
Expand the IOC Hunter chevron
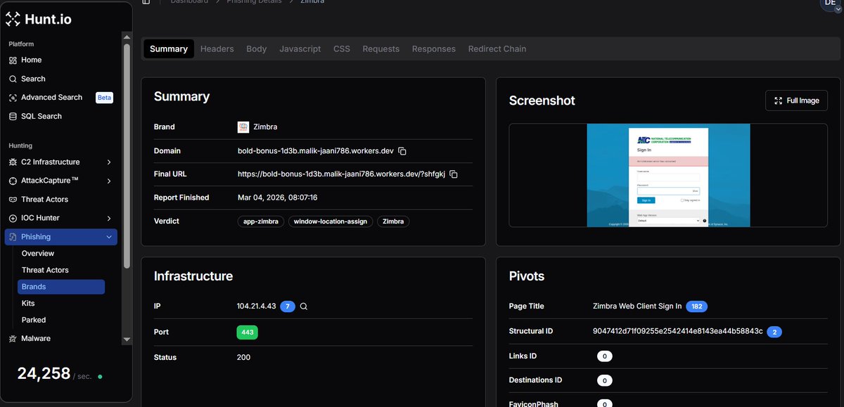108,219
